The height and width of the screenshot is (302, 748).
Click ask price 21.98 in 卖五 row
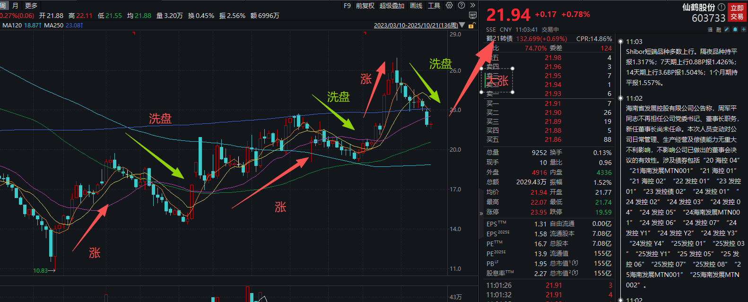(x=553, y=58)
